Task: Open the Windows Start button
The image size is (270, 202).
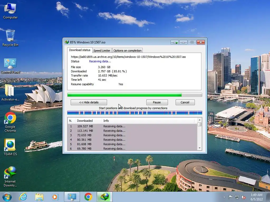Action: click(7, 197)
